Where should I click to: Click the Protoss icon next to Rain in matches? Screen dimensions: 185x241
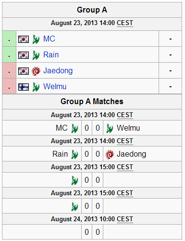[74, 154]
